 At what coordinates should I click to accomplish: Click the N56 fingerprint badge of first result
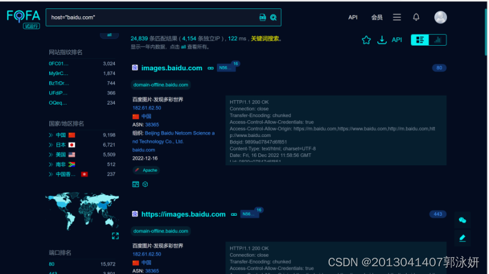coord(226,68)
